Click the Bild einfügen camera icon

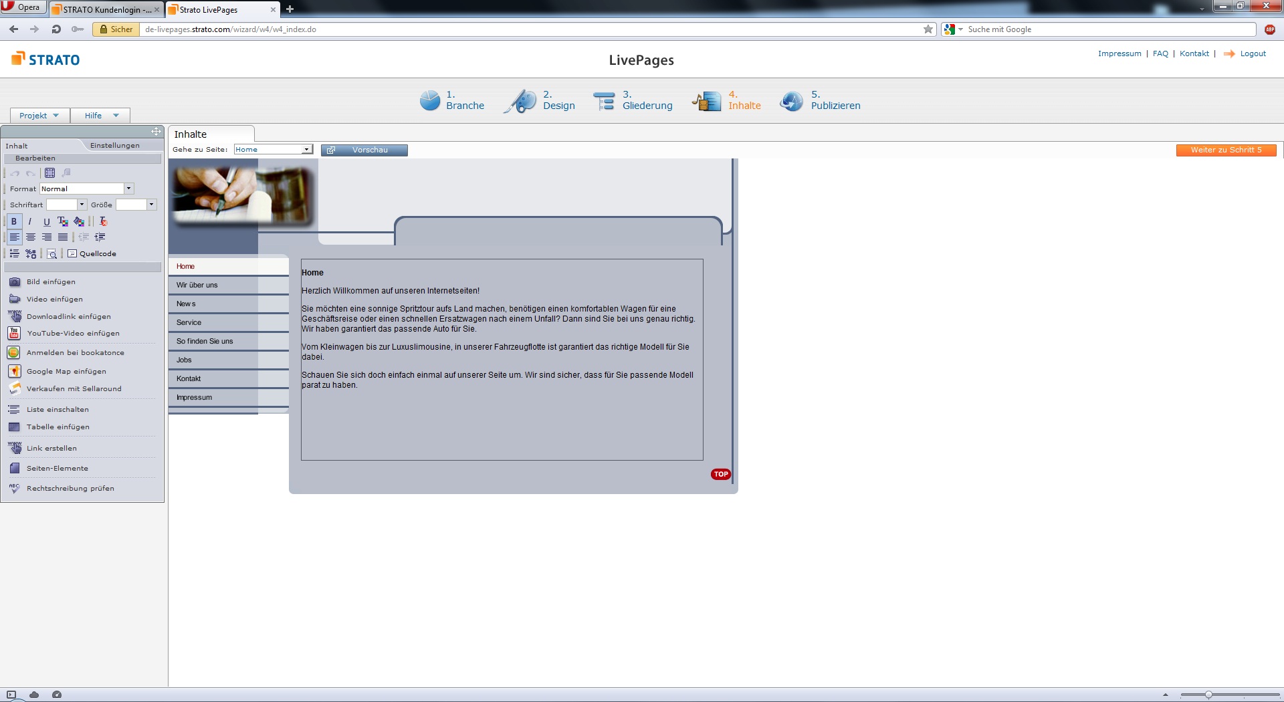pyautogui.click(x=14, y=282)
